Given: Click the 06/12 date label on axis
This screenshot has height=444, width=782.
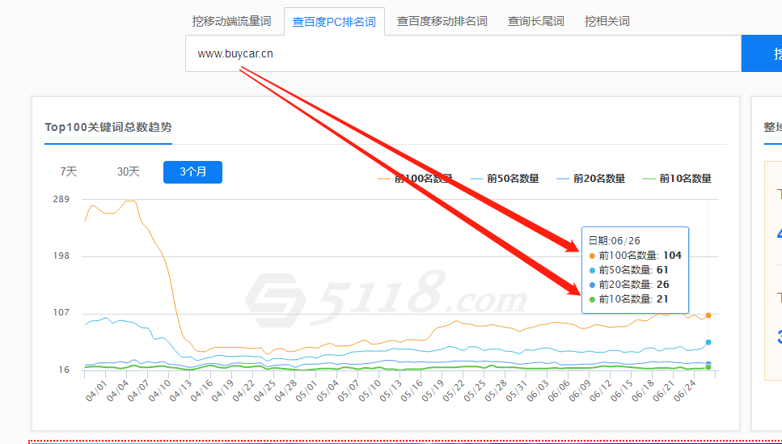Looking at the screenshot, I should coord(601,391).
